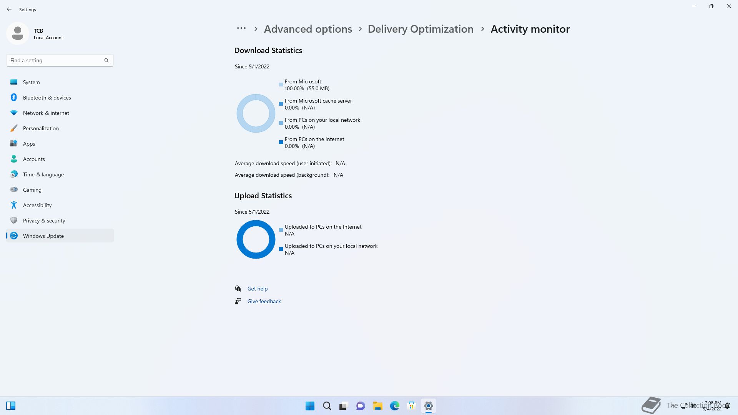The width and height of the screenshot is (738, 415).
Task: Click the Find a setting search box
Action: pos(60,60)
